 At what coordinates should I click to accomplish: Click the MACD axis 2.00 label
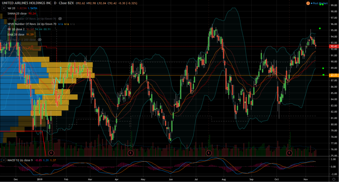(x=333, y=159)
